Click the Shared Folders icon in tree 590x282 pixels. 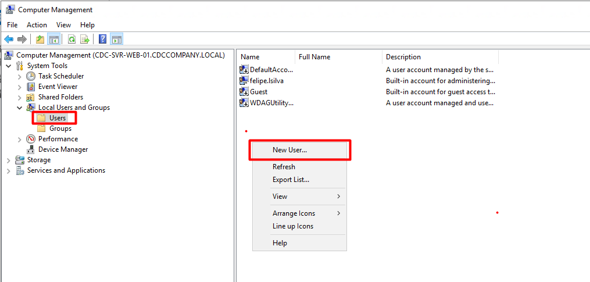click(31, 97)
